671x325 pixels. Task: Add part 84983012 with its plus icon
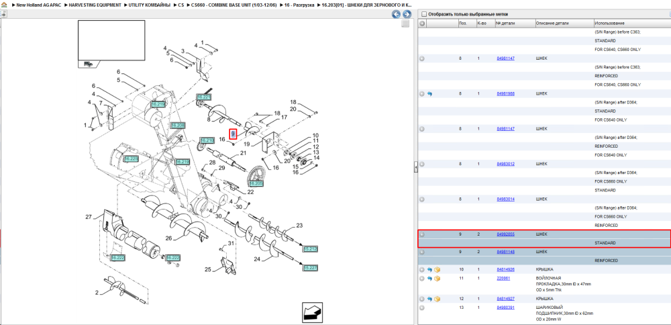coord(422,164)
